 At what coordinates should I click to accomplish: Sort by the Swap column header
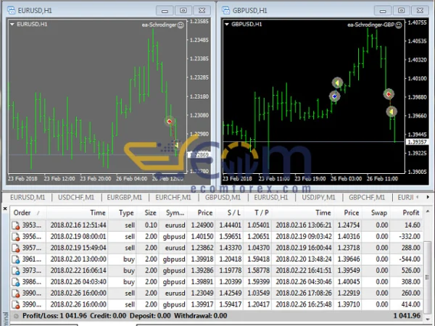[x=376, y=212]
